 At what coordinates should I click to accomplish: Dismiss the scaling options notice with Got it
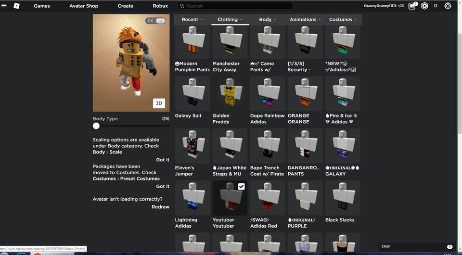pos(163,160)
